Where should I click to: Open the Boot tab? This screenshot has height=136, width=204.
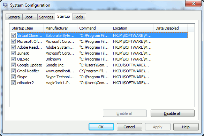pos(30,17)
